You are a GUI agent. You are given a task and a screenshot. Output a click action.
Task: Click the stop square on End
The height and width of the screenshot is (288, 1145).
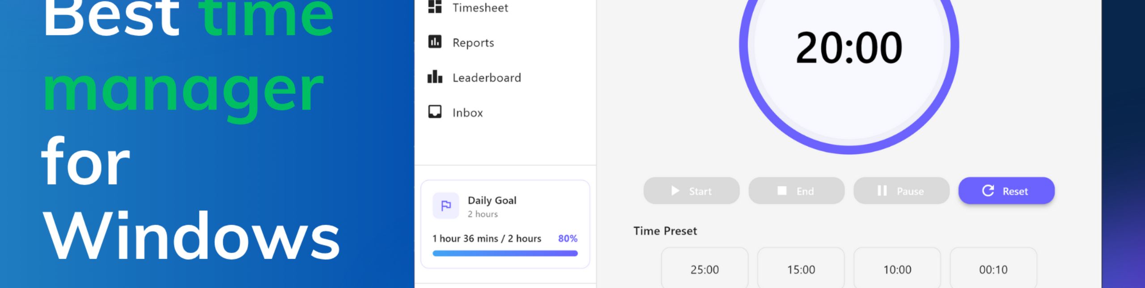(782, 191)
